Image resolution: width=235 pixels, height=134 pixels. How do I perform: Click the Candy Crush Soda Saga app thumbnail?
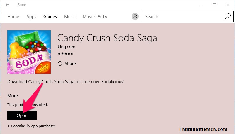point(29,52)
